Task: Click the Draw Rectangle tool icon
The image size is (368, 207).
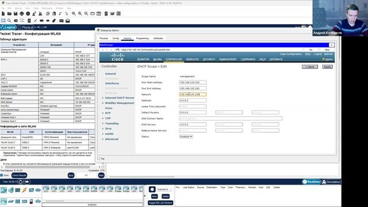Action: point(41,21)
